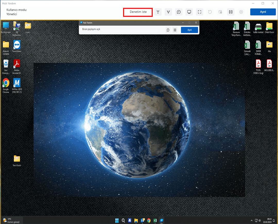Open chat in remote Hızlı Yardım window
The height and width of the screenshot is (224, 278).
point(168,30)
